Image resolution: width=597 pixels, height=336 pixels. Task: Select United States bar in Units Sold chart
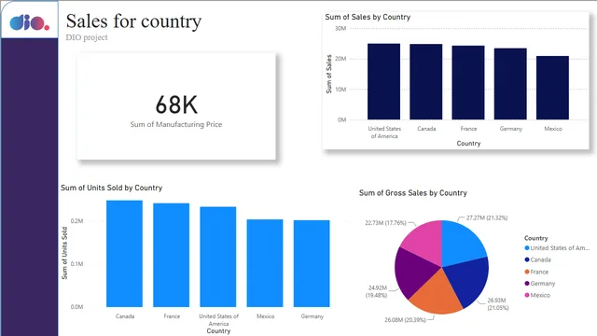pyautogui.click(x=218, y=258)
